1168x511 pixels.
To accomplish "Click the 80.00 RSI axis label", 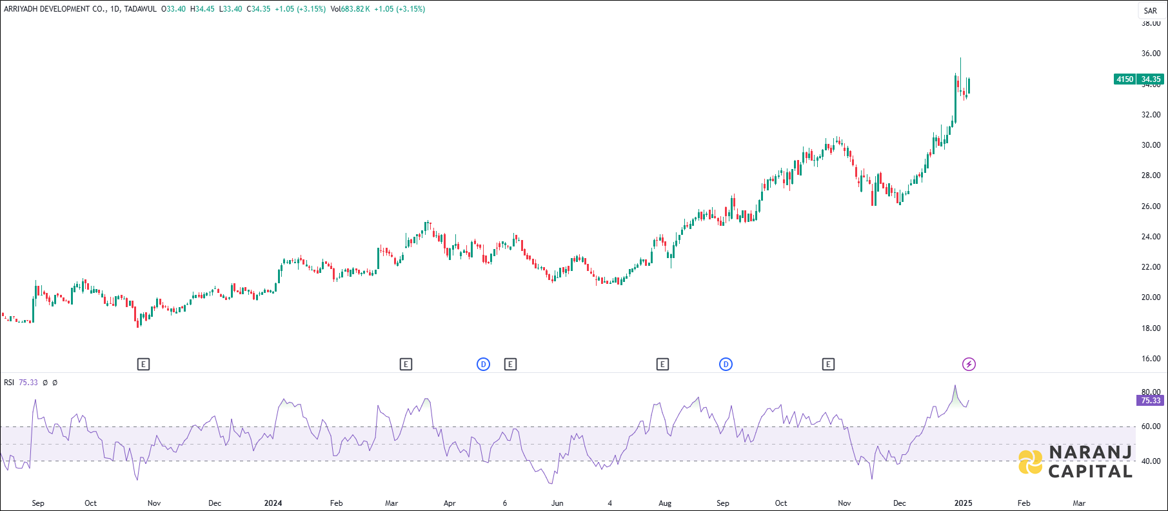I will (x=1151, y=392).
